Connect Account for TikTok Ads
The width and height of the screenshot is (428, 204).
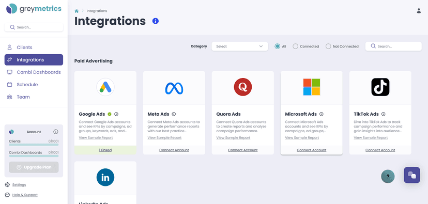point(380,150)
